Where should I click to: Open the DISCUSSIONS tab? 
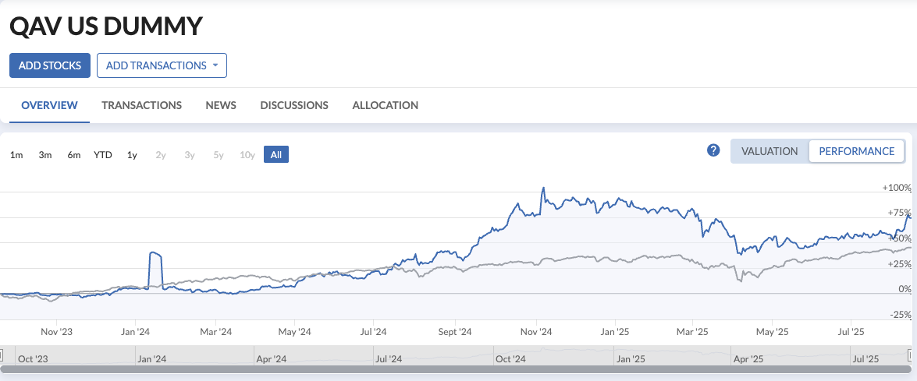coord(294,106)
